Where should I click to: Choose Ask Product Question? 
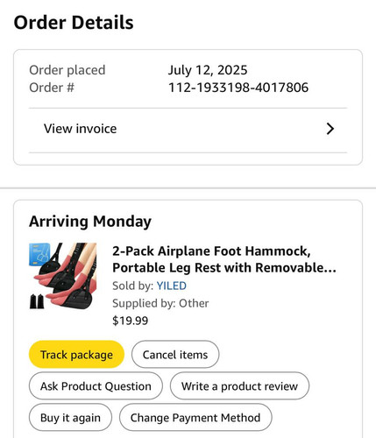[96, 386]
